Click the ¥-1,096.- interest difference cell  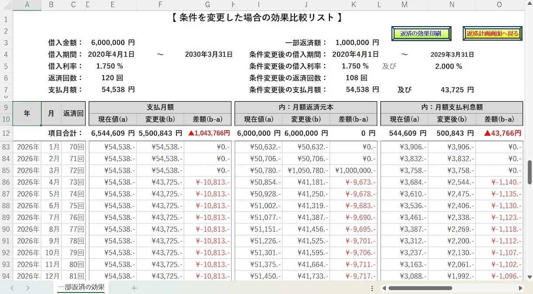pyautogui.click(x=499, y=276)
